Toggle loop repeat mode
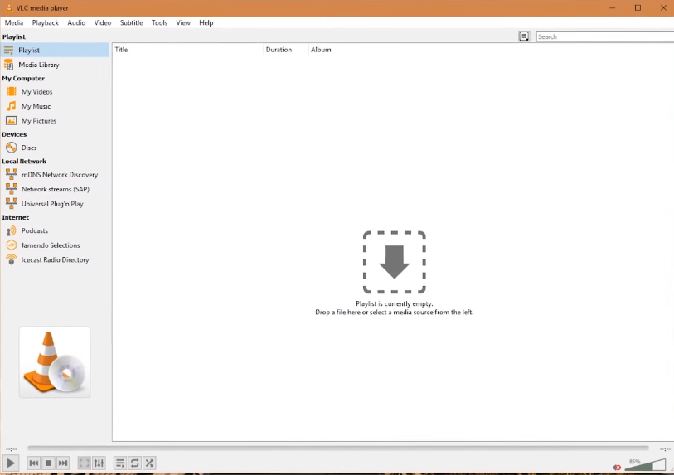The image size is (674, 475). point(135,463)
